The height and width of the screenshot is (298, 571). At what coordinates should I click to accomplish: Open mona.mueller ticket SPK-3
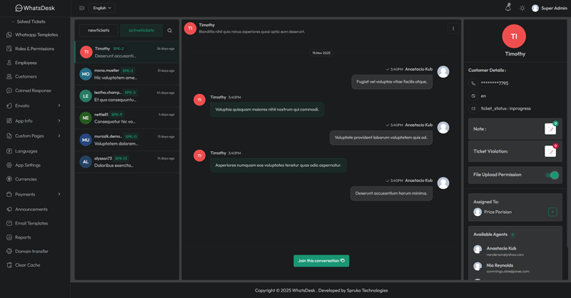(127, 74)
